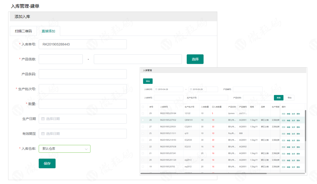The width and height of the screenshot is (317, 184).
Task: Click calendar icon of start date 2019-04-28
Action: [x=156, y=89]
